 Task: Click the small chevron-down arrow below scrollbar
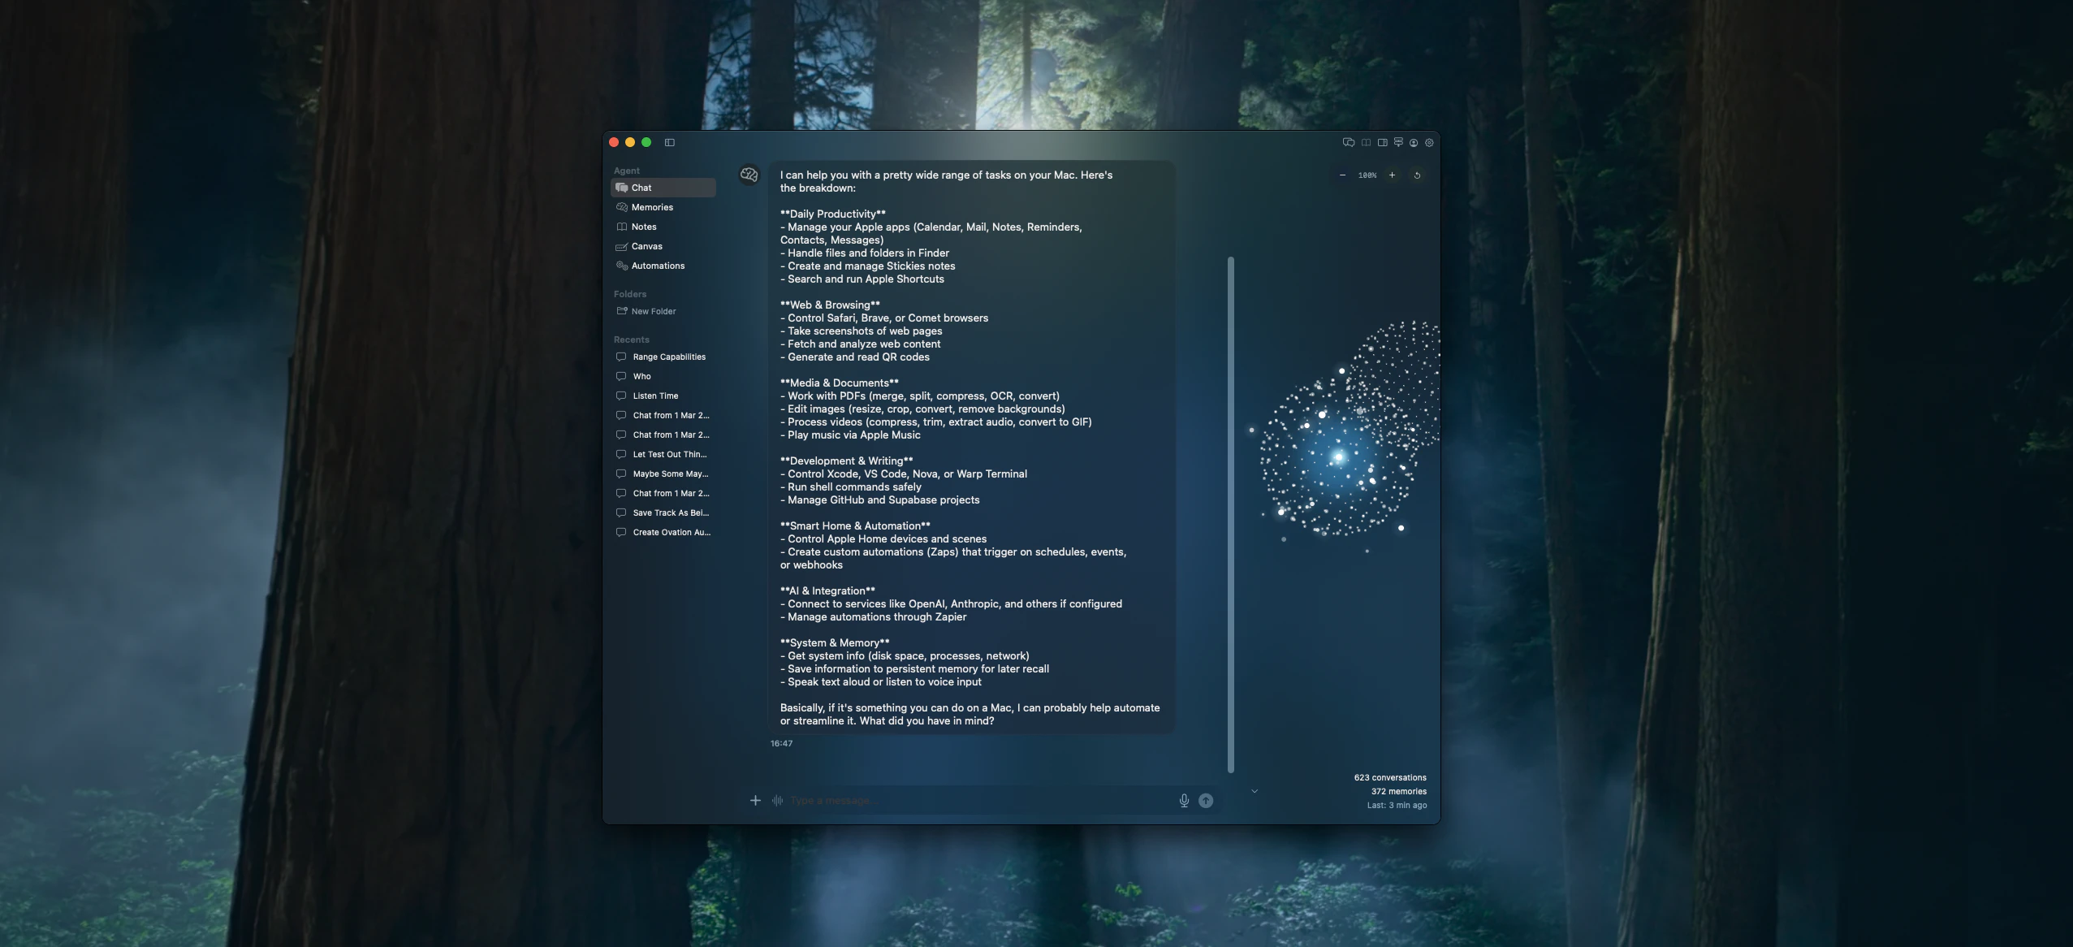(x=1255, y=791)
